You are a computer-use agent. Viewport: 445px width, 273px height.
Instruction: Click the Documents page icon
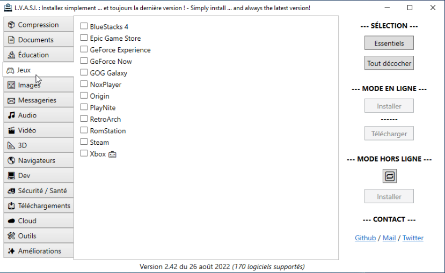11,40
